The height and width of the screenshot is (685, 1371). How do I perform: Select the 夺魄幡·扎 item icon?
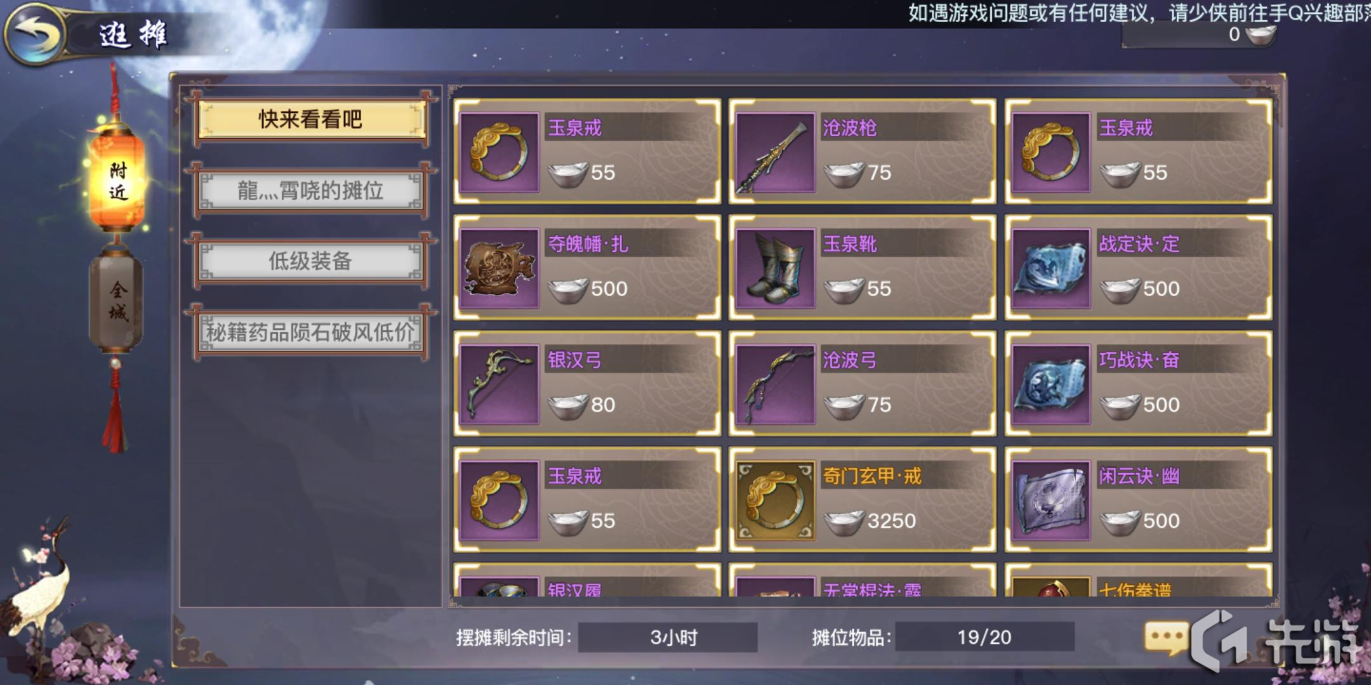coord(500,269)
